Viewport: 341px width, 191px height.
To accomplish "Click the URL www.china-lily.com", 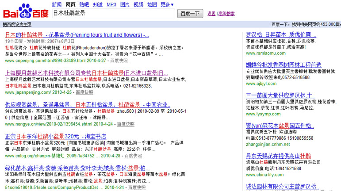I will pos(264,175).
